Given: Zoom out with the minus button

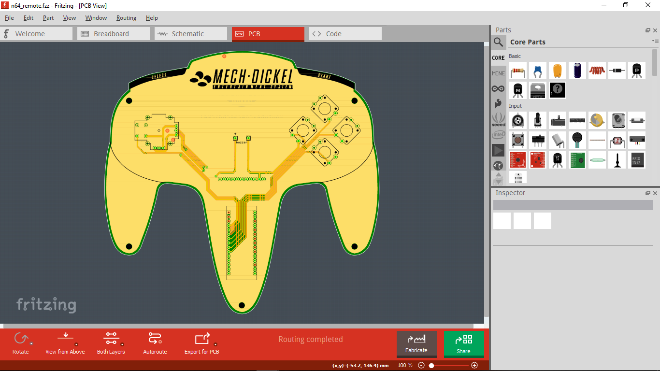Looking at the screenshot, I should coord(421,366).
